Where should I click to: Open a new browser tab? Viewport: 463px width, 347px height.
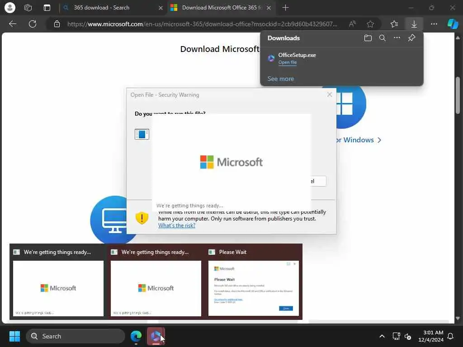(x=285, y=8)
